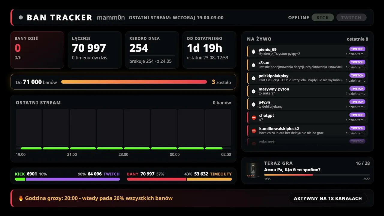Open the Rekord Dnia 254 card

pyautogui.click(x=152, y=50)
